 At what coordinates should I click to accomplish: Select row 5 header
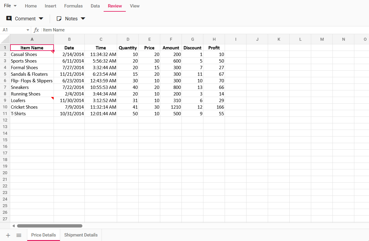(x=5, y=74)
